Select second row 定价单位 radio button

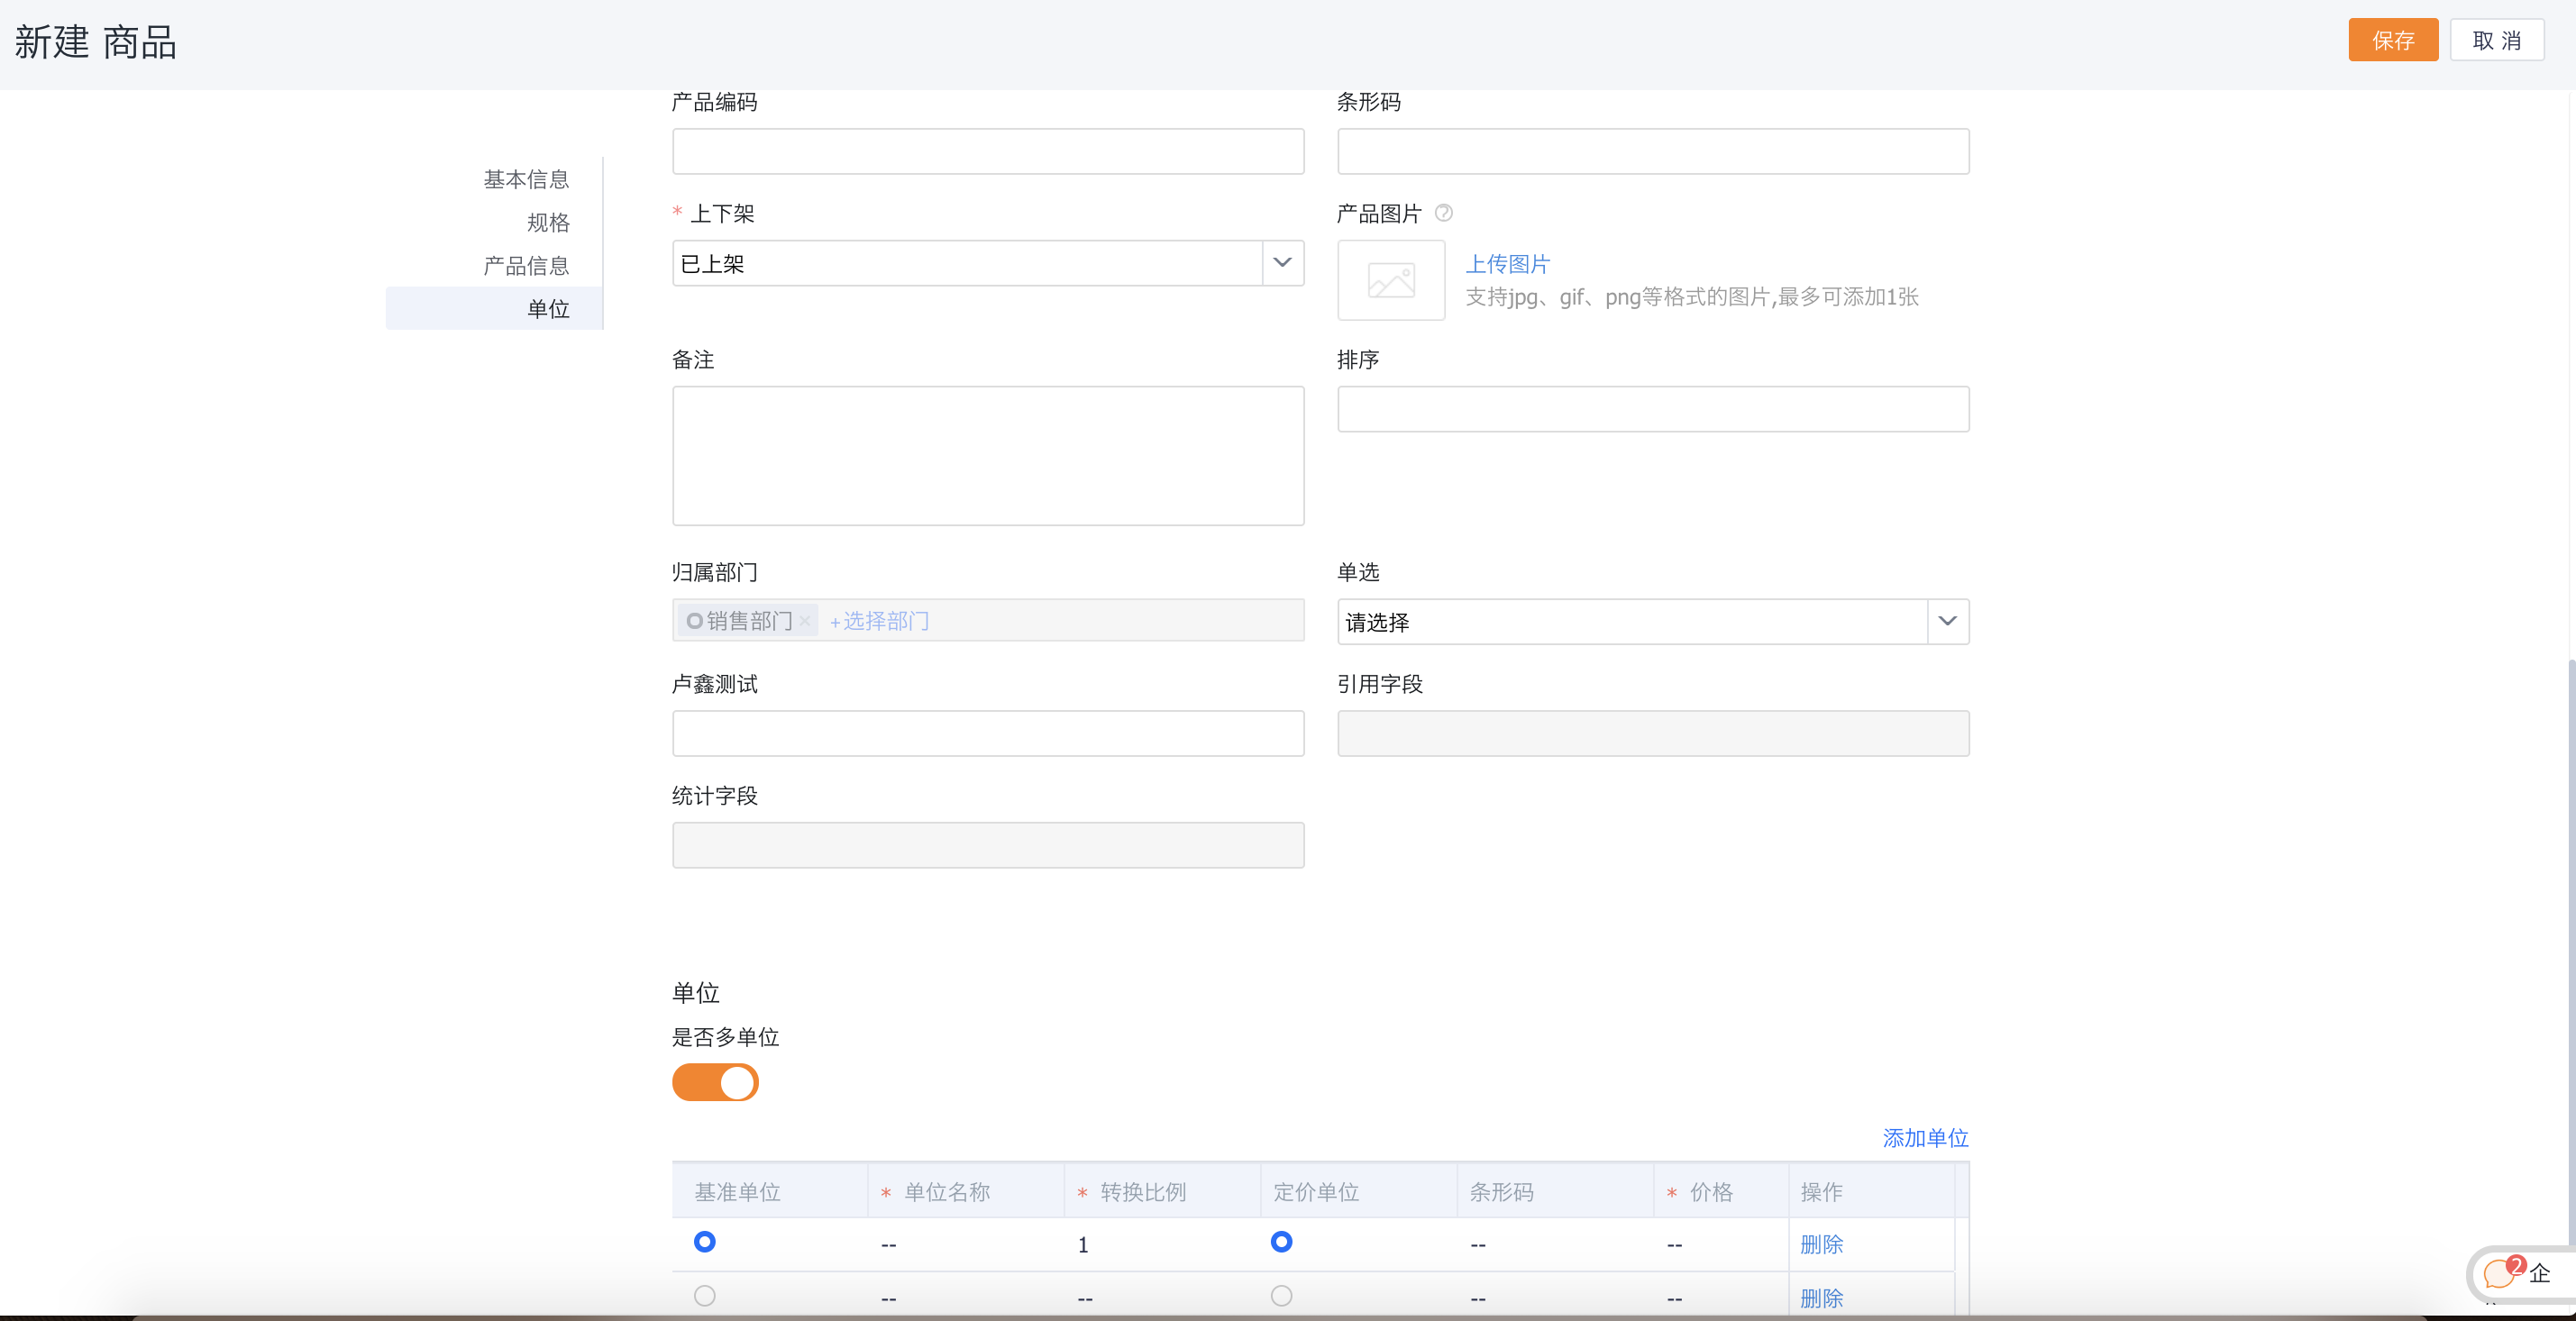(x=1281, y=1296)
